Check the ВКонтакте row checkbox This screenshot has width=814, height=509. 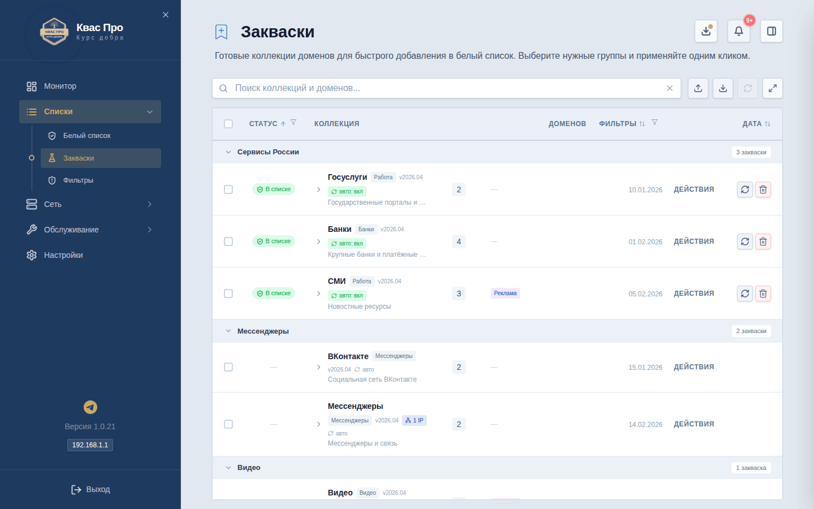click(x=228, y=367)
